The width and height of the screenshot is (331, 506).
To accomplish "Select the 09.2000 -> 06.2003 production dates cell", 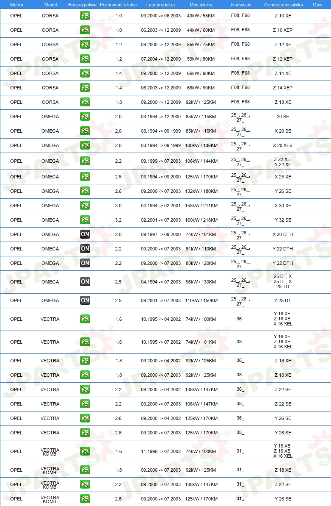I will (x=161, y=16).
